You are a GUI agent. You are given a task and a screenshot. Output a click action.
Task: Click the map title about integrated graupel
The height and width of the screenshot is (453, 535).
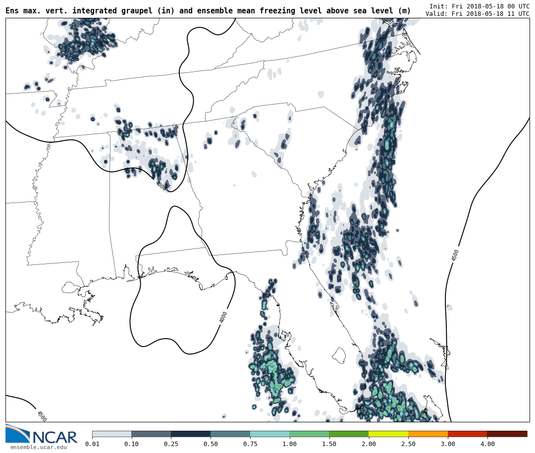point(208,11)
